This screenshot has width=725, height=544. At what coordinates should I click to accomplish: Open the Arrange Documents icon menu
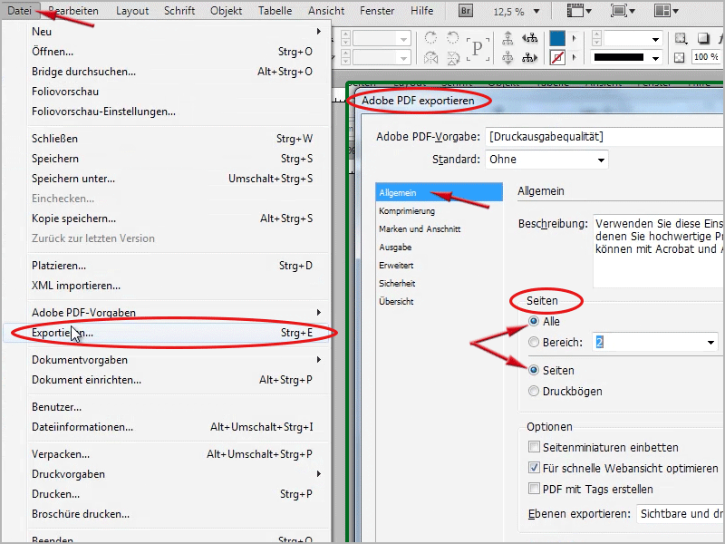tap(666, 11)
